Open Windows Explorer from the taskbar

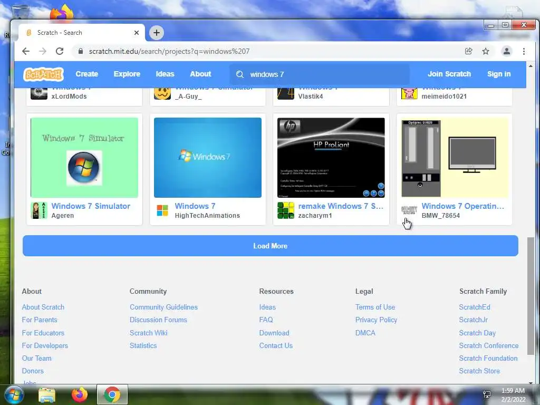point(47,394)
